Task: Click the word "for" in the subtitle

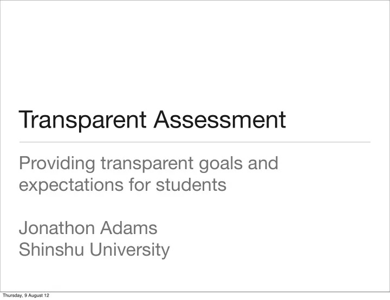Action: pyautogui.click(x=140, y=185)
